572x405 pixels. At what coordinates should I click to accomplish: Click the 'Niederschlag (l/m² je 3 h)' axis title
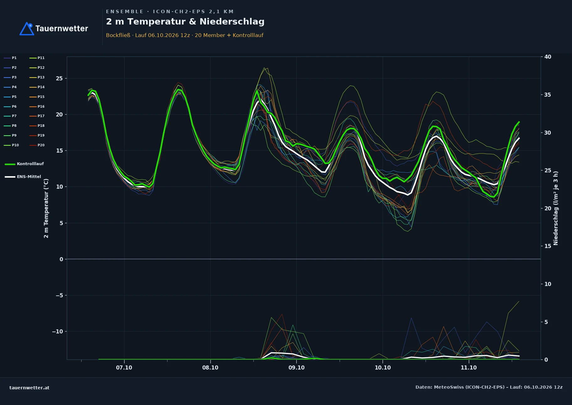pos(556,208)
